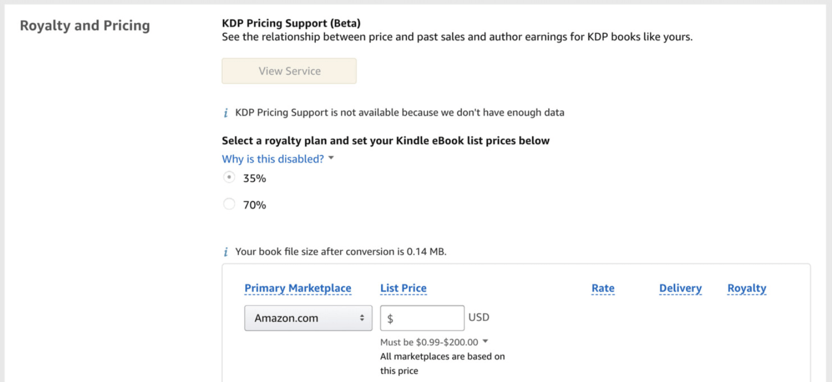
Task: Expand the "Why is this disabled?" explanation caret
Action: [x=330, y=158]
